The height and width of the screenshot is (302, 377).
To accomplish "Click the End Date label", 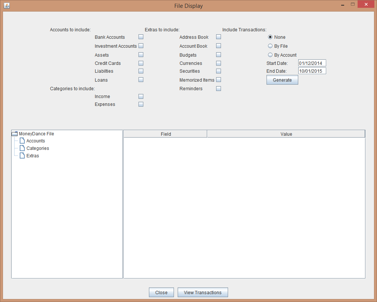I will pos(277,71).
